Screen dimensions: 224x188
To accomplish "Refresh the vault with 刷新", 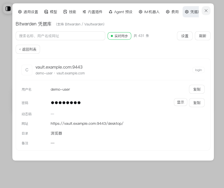I will [202, 36].
